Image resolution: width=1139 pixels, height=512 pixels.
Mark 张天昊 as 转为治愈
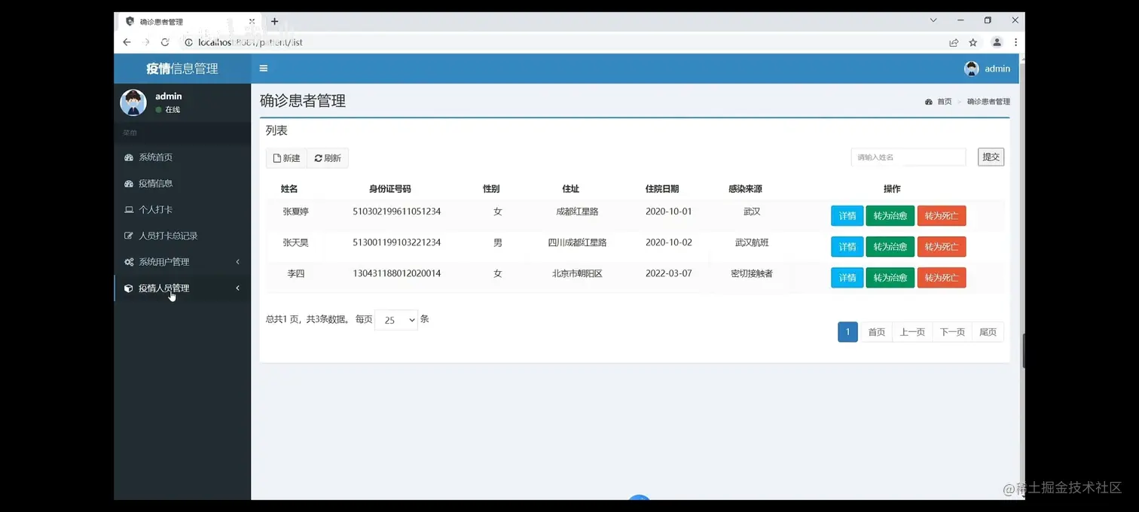[890, 247]
